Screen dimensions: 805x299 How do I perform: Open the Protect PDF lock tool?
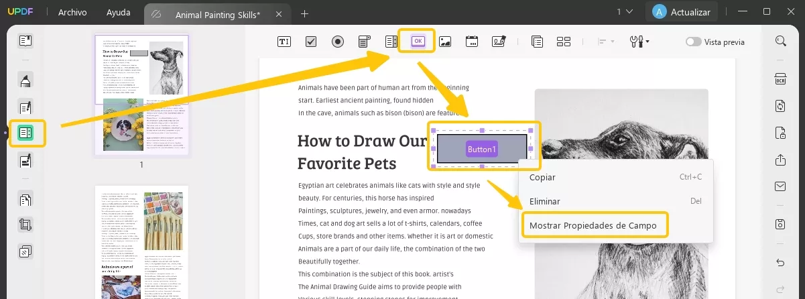(780, 133)
